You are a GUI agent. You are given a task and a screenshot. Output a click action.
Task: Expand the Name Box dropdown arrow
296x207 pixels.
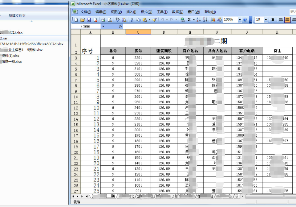103,27
